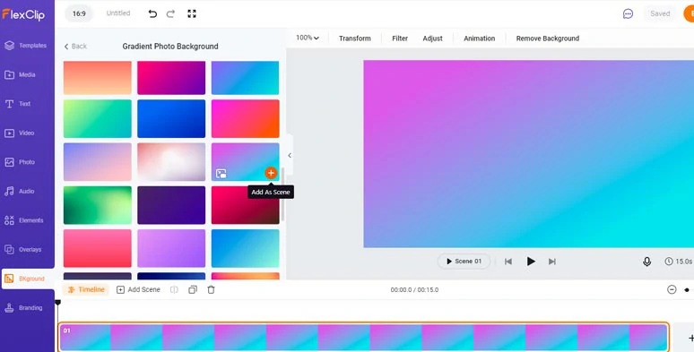
Task: Select the solid blue gradient background
Action: click(171, 118)
